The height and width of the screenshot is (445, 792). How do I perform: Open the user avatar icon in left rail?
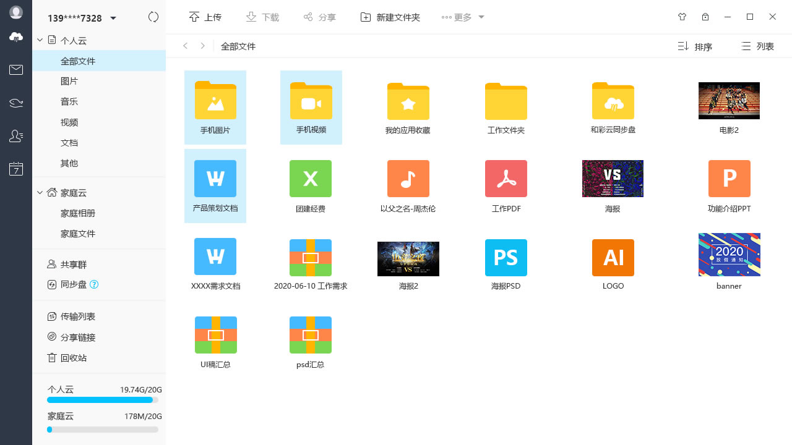[15, 12]
